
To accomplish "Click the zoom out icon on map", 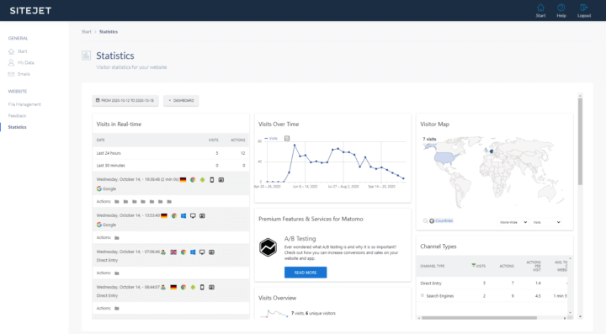I will (x=425, y=221).
